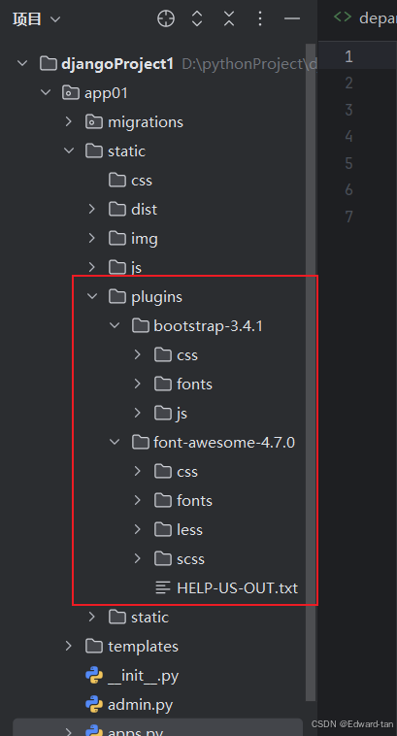Expand the dist folder chevron
The height and width of the screenshot is (736, 397).
coord(92,210)
